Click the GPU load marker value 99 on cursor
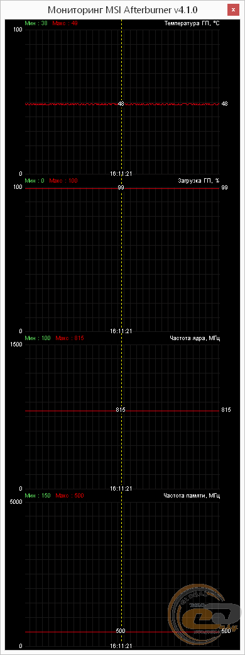 coord(121,188)
